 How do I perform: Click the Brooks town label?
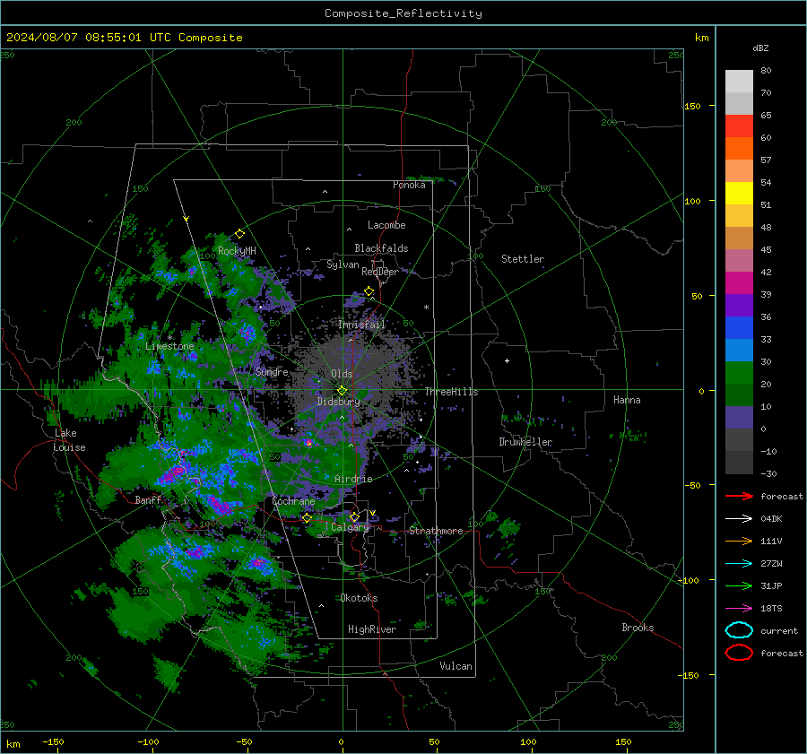pyautogui.click(x=638, y=628)
